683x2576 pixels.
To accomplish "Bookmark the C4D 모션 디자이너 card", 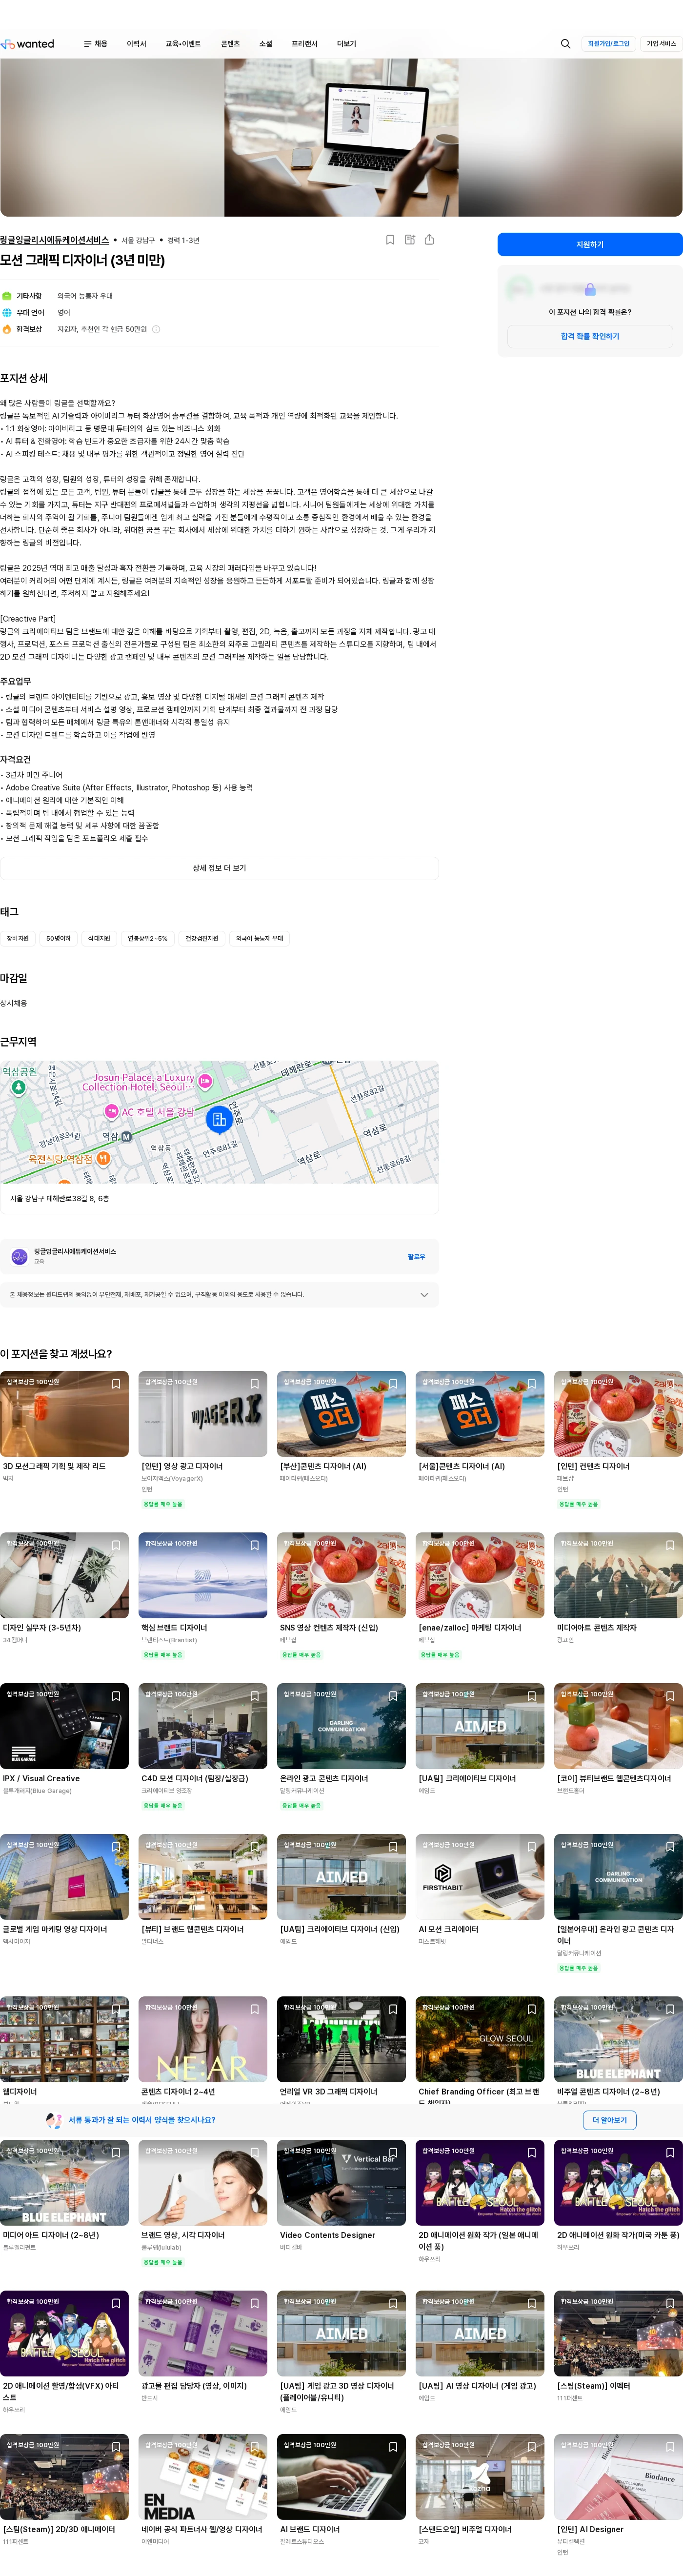I will click(254, 1696).
